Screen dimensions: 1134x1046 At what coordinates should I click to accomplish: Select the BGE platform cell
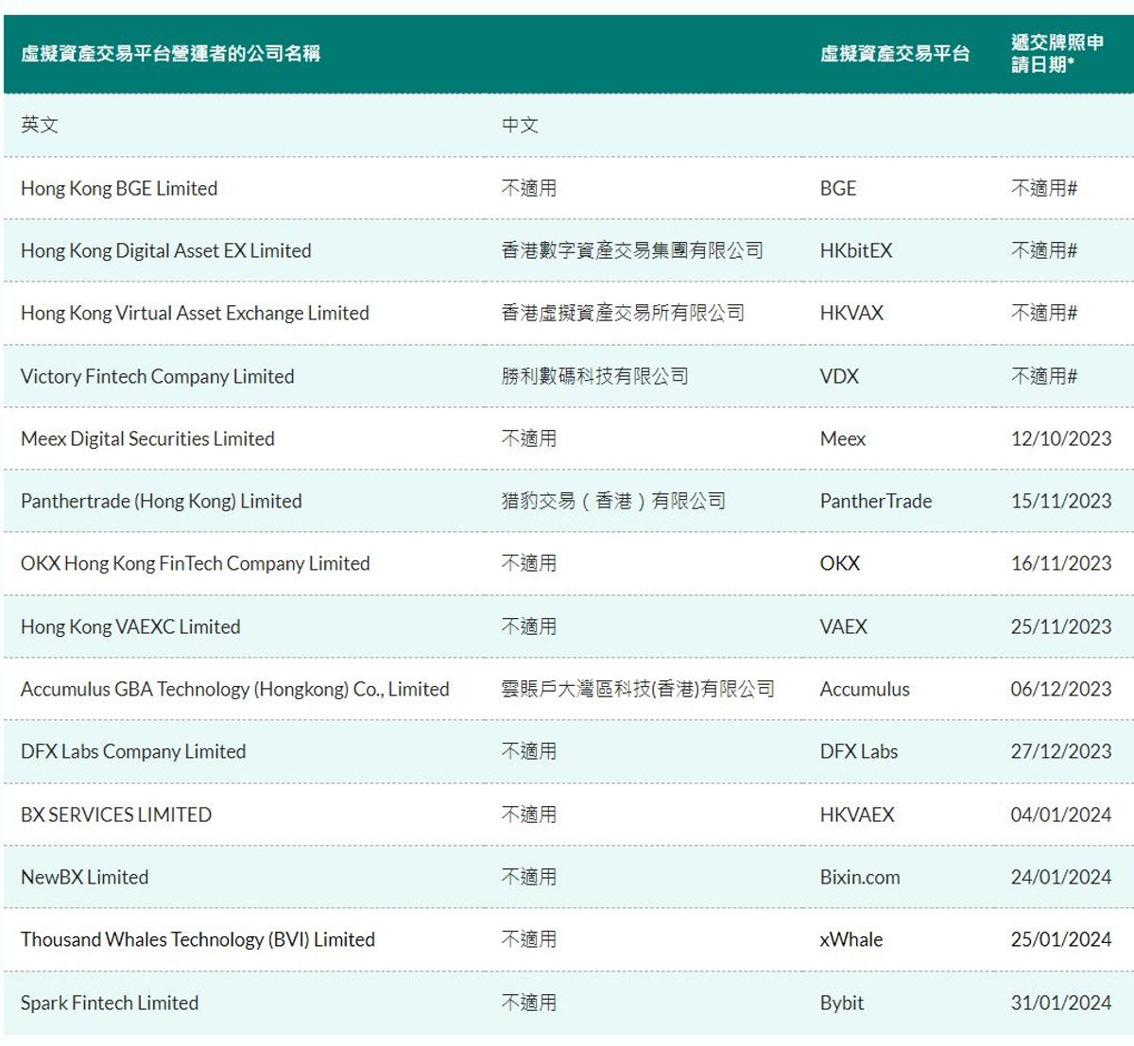pyautogui.click(x=838, y=188)
